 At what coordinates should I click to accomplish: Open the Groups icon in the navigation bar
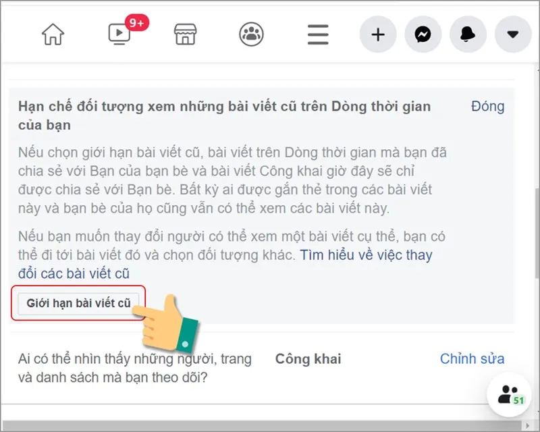tap(252, 34)
